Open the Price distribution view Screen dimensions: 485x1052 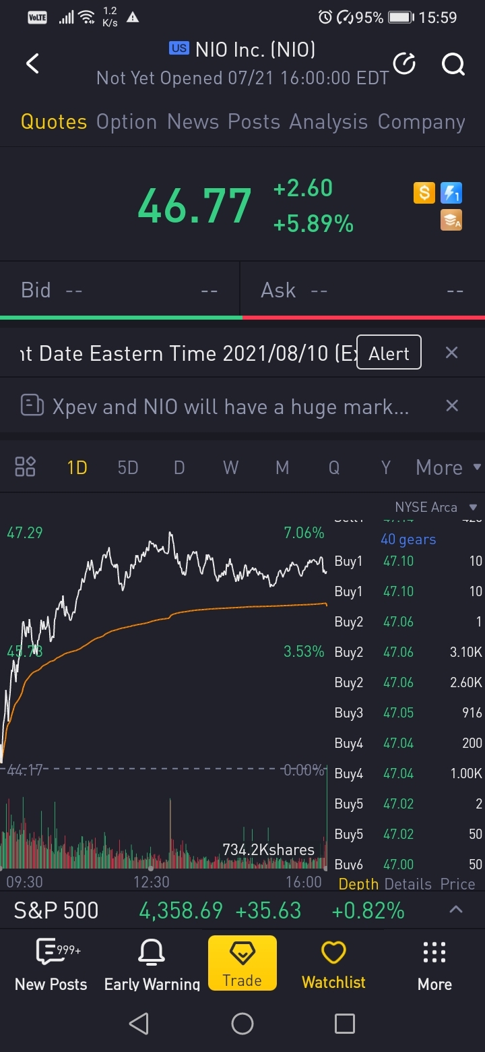458,883
